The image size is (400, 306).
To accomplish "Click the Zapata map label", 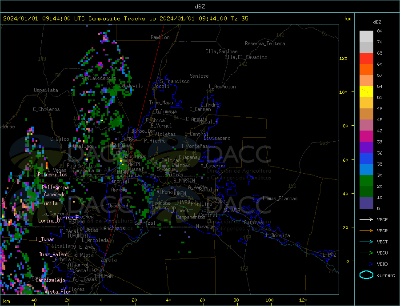I will [x=109, y=260].
